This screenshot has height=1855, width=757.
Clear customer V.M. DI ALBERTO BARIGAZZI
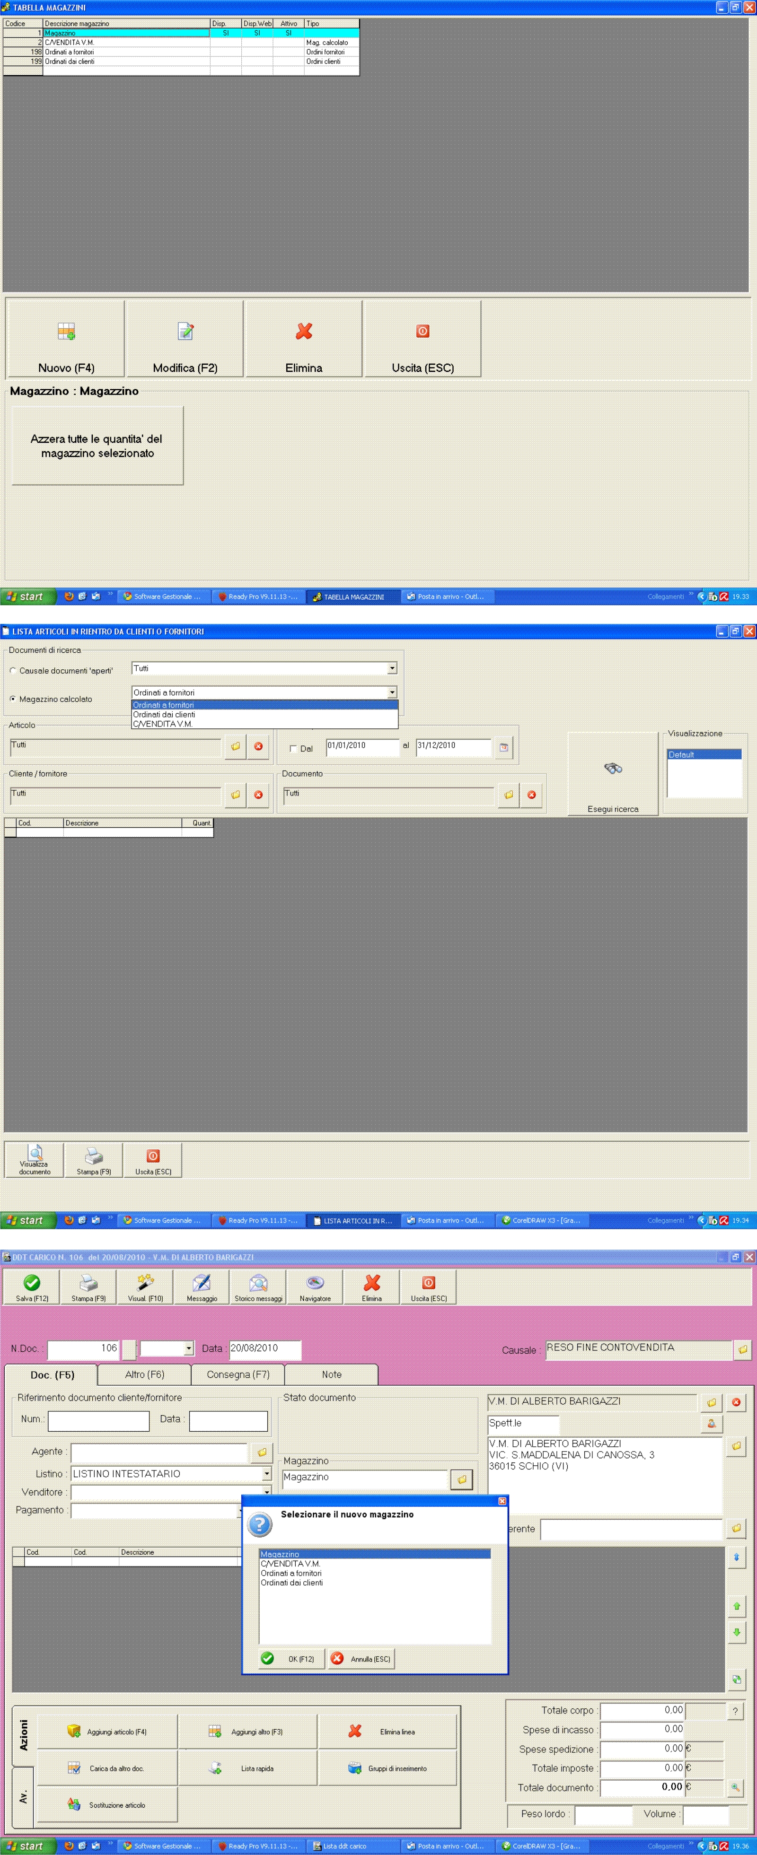pos(736,1402)
